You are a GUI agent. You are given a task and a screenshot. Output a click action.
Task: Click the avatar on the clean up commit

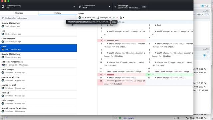pos(3,96)
